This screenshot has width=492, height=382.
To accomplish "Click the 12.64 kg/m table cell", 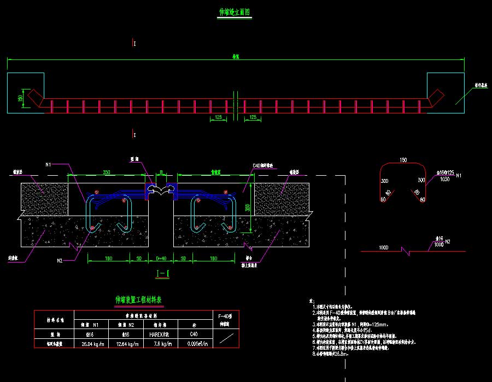I will pos(124,344).
